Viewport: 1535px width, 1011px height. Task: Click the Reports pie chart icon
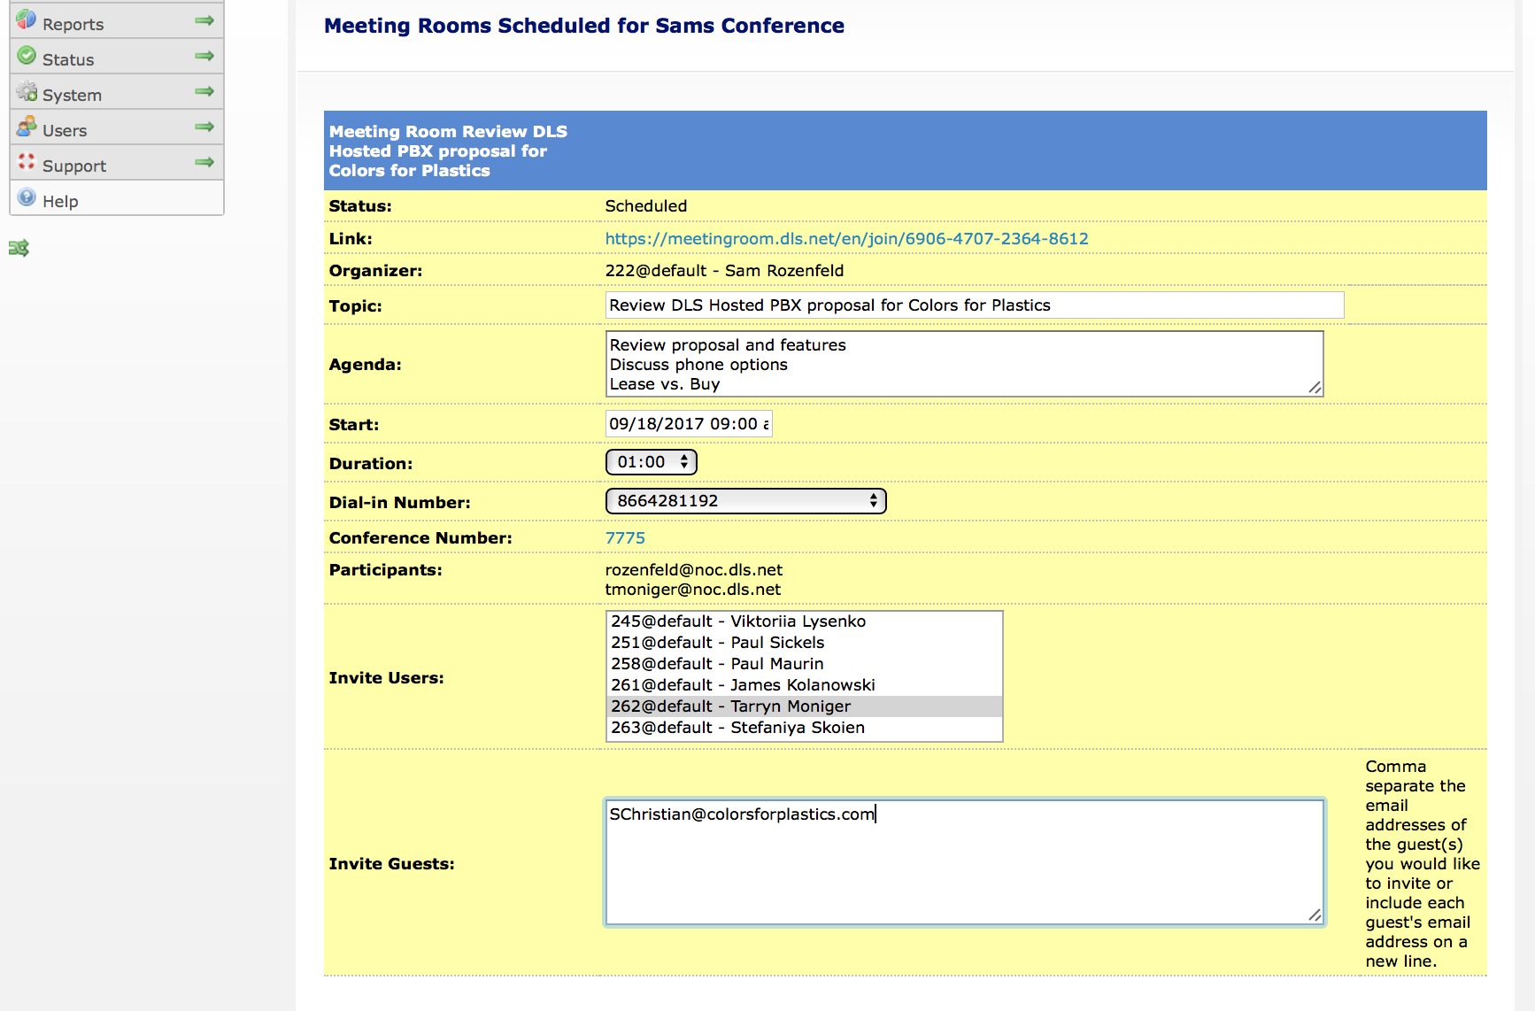[x=27, y=19]
